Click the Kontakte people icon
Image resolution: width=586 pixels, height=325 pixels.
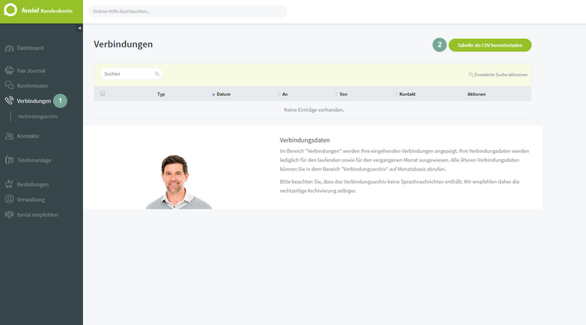tap(9, 136)
